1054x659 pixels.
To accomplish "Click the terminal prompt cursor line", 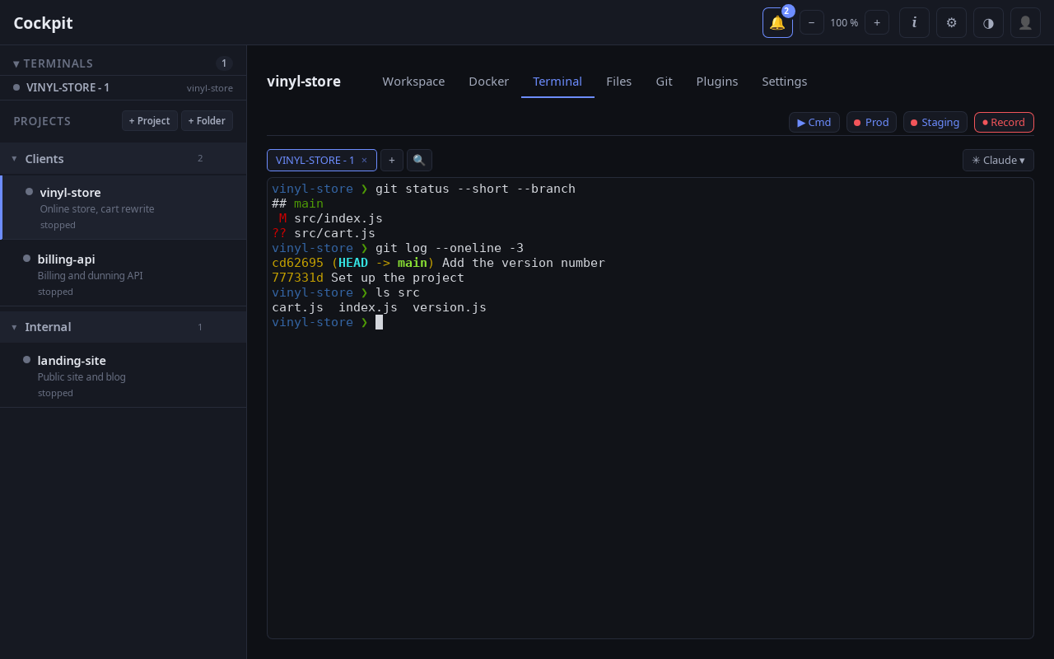I will click(327, 322).
